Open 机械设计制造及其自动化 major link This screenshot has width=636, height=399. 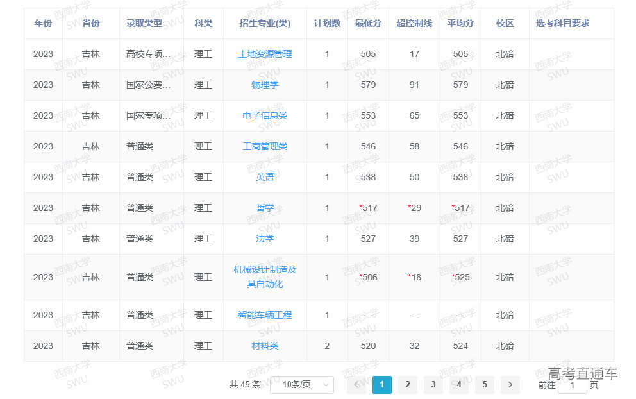(265, 276)
